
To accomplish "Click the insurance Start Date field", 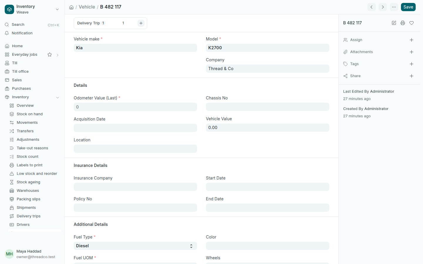I will click(x=268, y=187).
